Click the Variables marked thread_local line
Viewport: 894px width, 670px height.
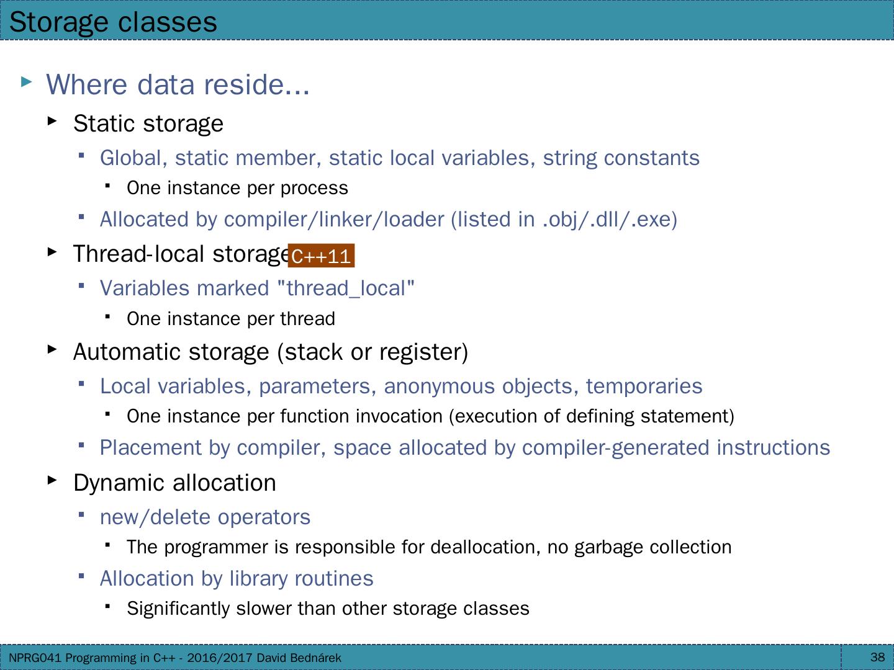click(257, 288)
